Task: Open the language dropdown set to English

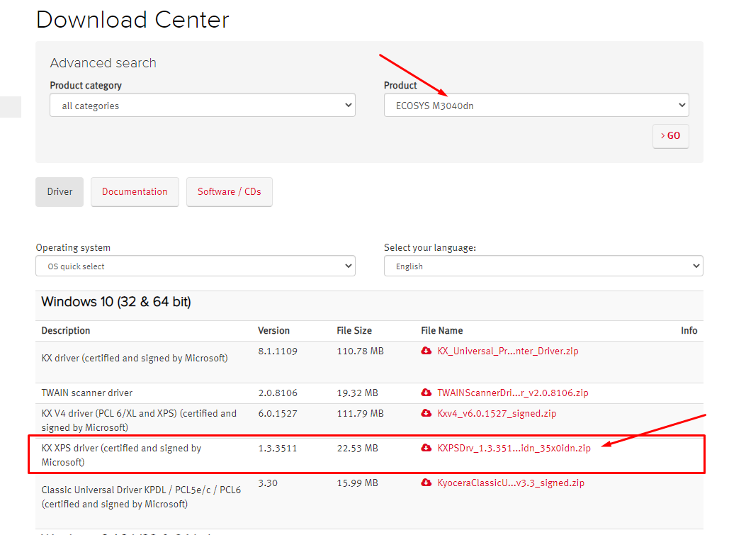Action: pos(543,266)
